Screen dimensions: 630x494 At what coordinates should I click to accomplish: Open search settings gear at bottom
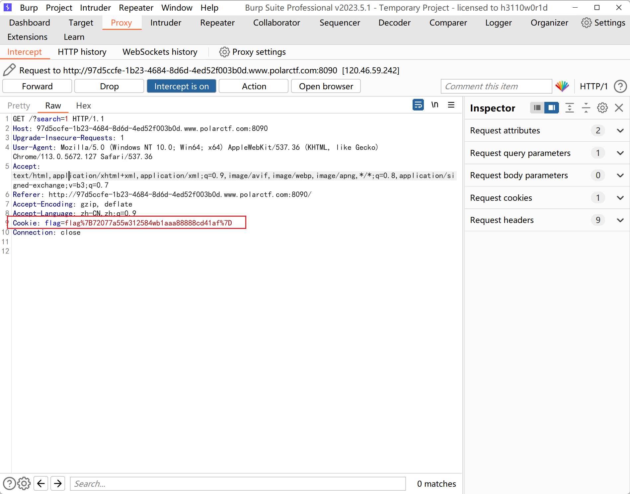pos(24,483)
